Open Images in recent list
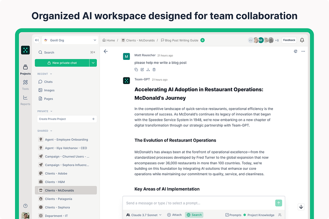Image resolution: width=329 pixels, height=219 pixels. click(46, 90)
